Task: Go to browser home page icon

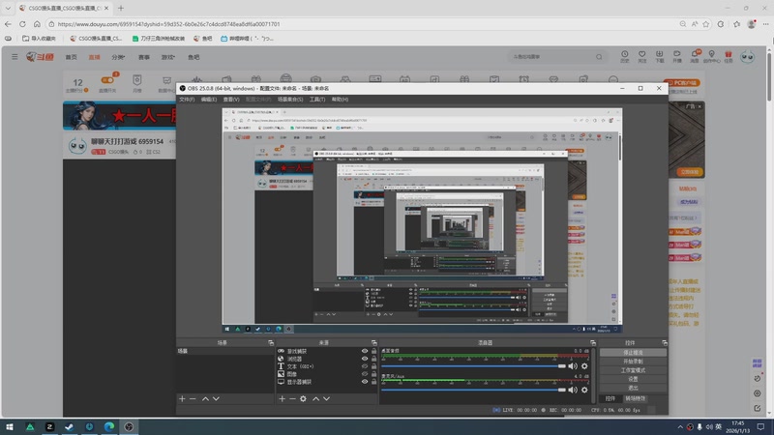Action: (x=37, y=23)
